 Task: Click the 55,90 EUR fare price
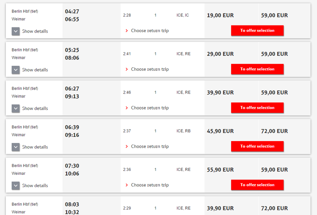point(220,170)
